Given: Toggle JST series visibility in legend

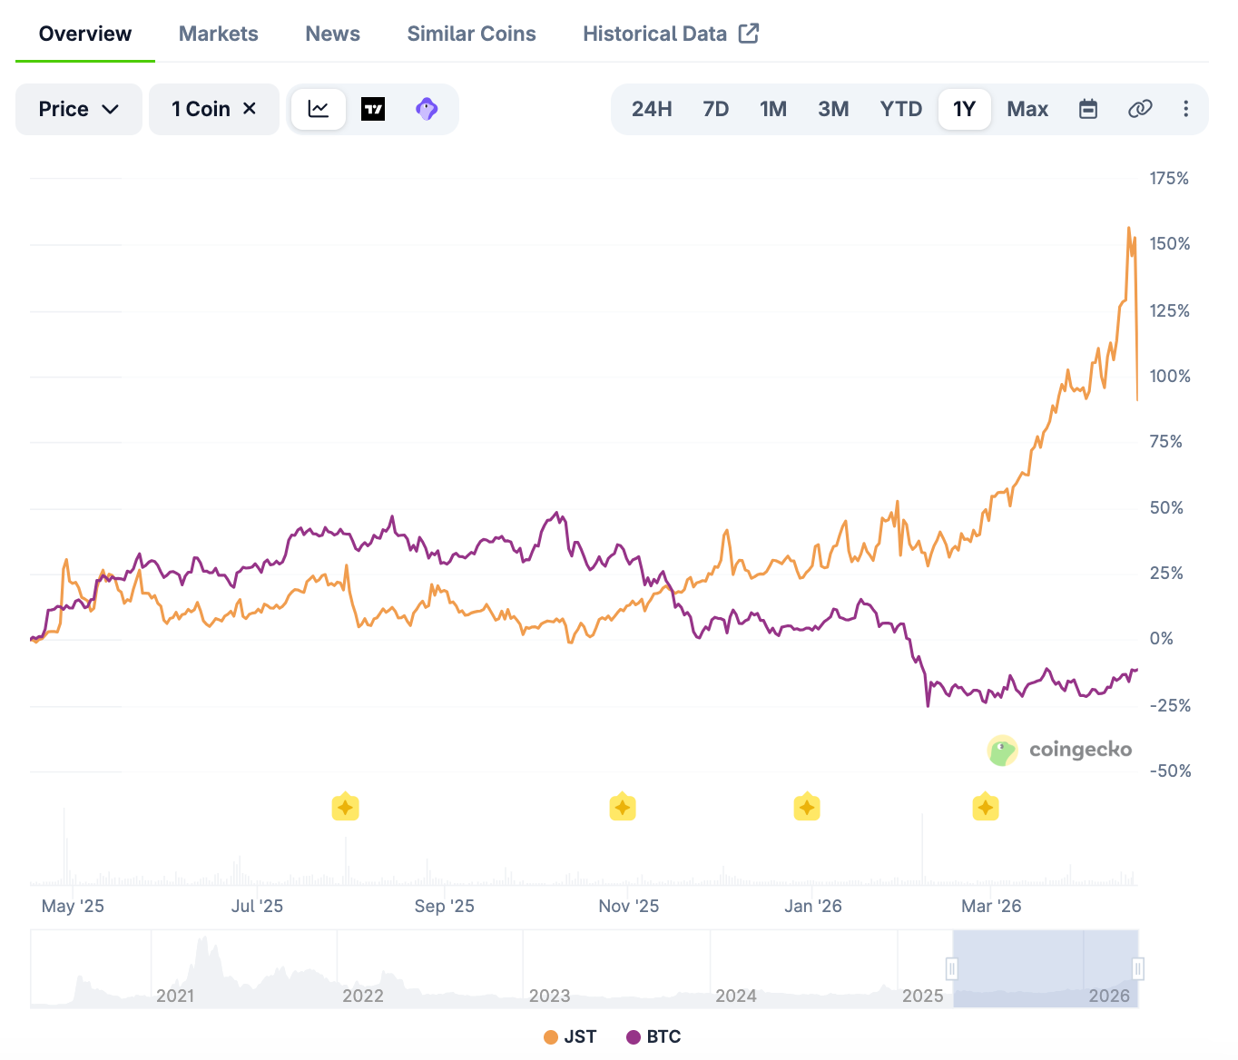Looking at the screenshot, I should 570,1036.
